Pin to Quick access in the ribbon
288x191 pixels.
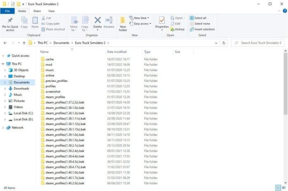[x=10, y=24]
